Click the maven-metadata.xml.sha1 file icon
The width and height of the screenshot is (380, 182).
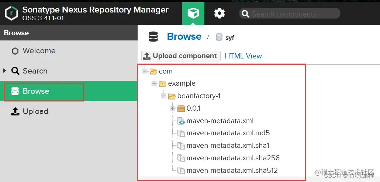181,146
